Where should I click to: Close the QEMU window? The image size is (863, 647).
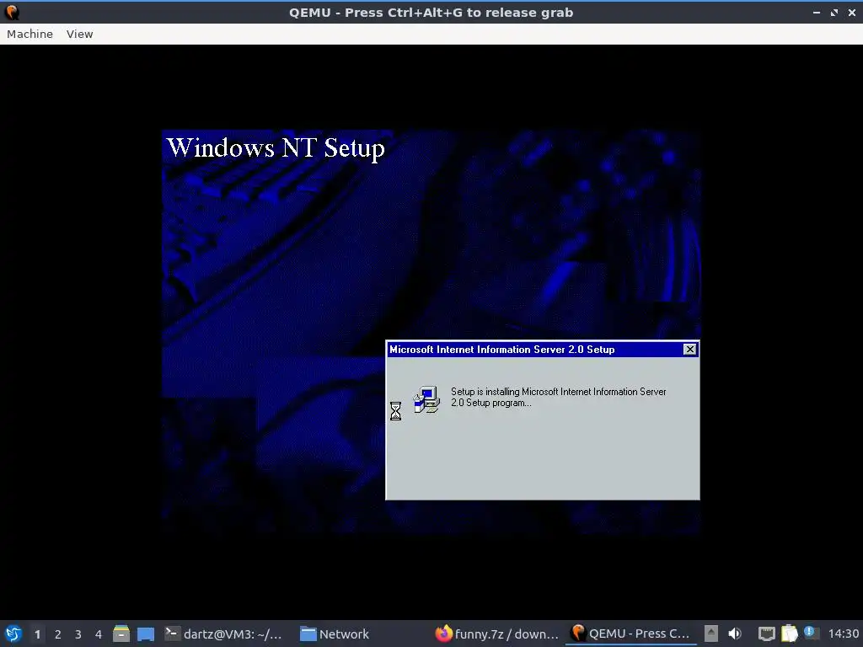[x=851, y=12]
